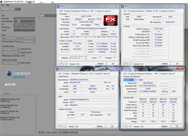This screenshot has width=188, height=136.
Task: Click the Bus Speed value 253.9 MHz
Action: click(77, 49)
